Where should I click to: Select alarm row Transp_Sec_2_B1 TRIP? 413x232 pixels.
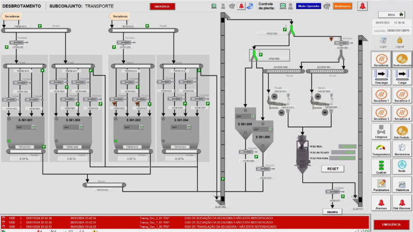click(185, 218)
